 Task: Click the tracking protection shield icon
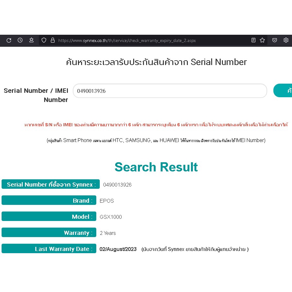pyautogui.click(x=44, y=40)
